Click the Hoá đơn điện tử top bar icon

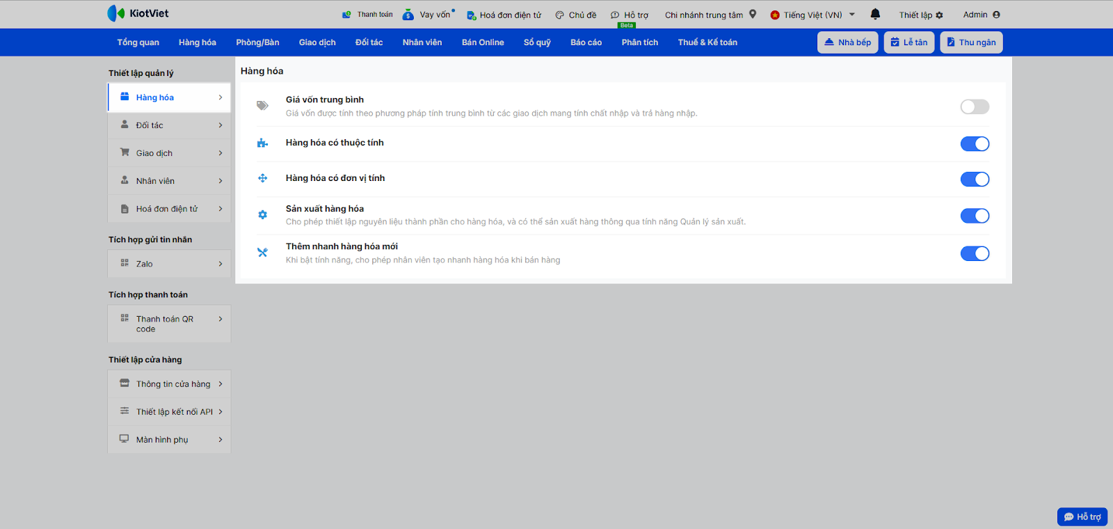click(471, 15)
